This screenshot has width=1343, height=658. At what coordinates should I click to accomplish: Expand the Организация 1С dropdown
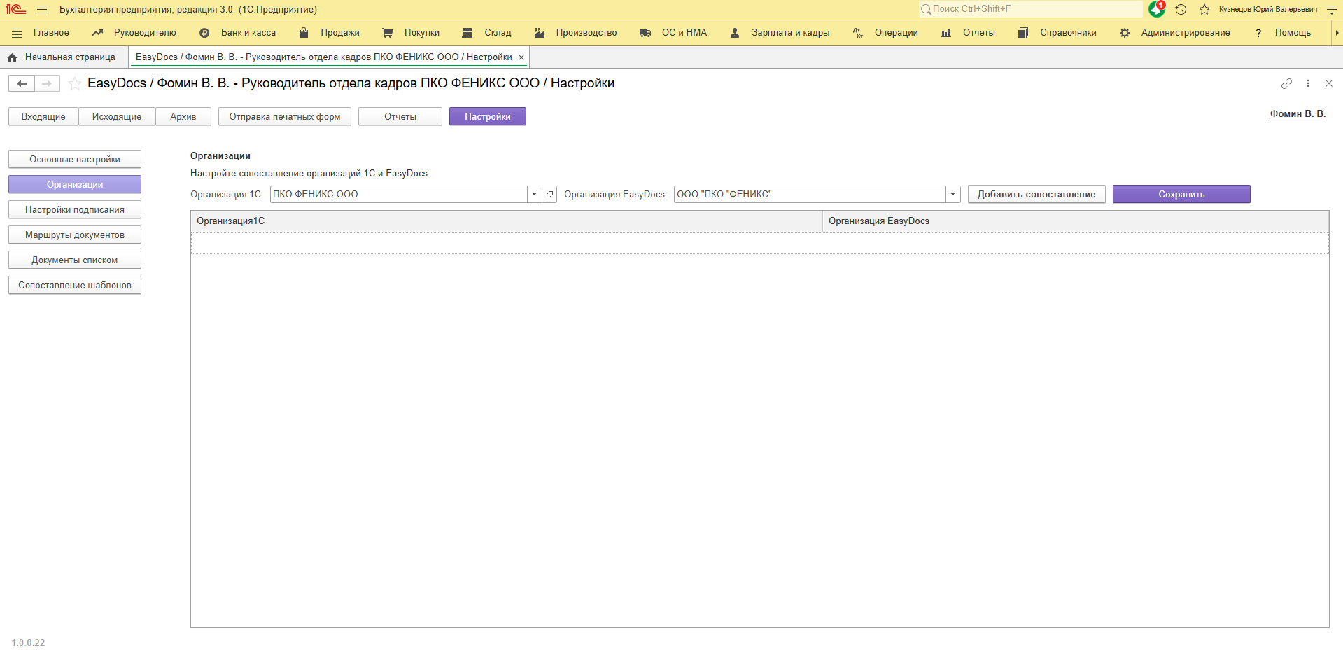534,195
